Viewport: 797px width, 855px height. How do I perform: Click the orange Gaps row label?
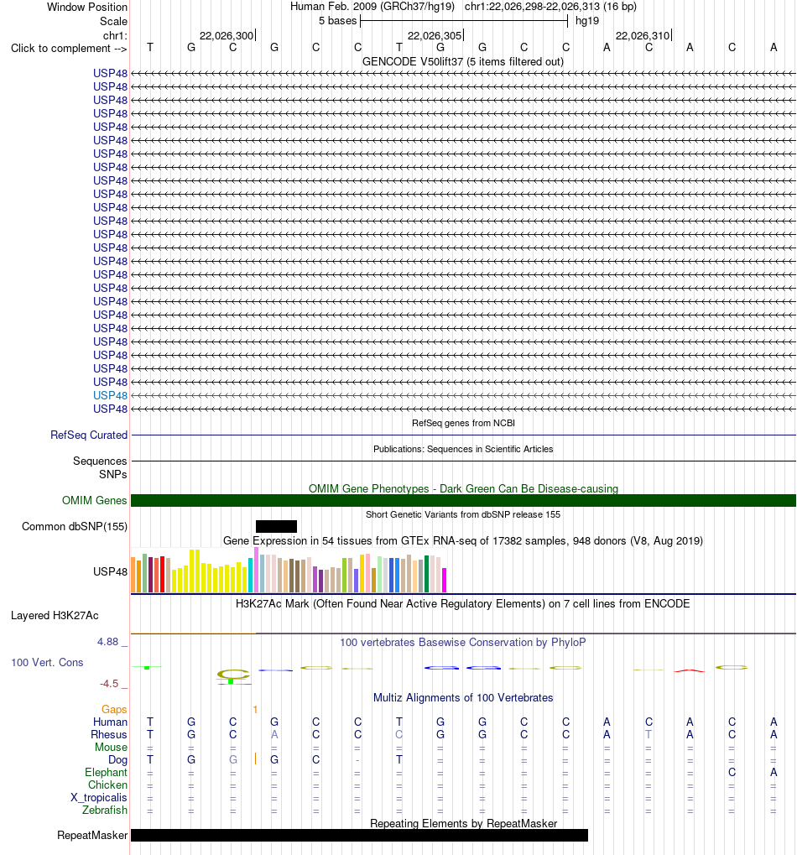(x=114, y=709)
